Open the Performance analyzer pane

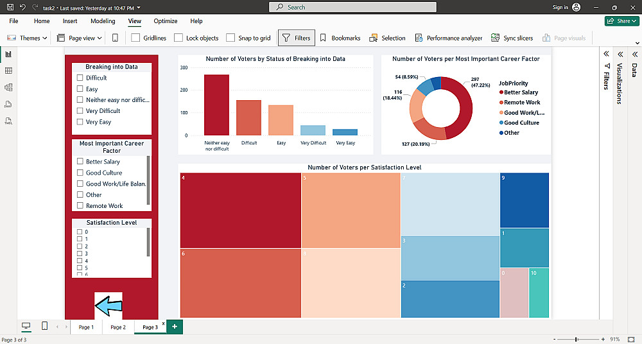click(x=448, y=38)
